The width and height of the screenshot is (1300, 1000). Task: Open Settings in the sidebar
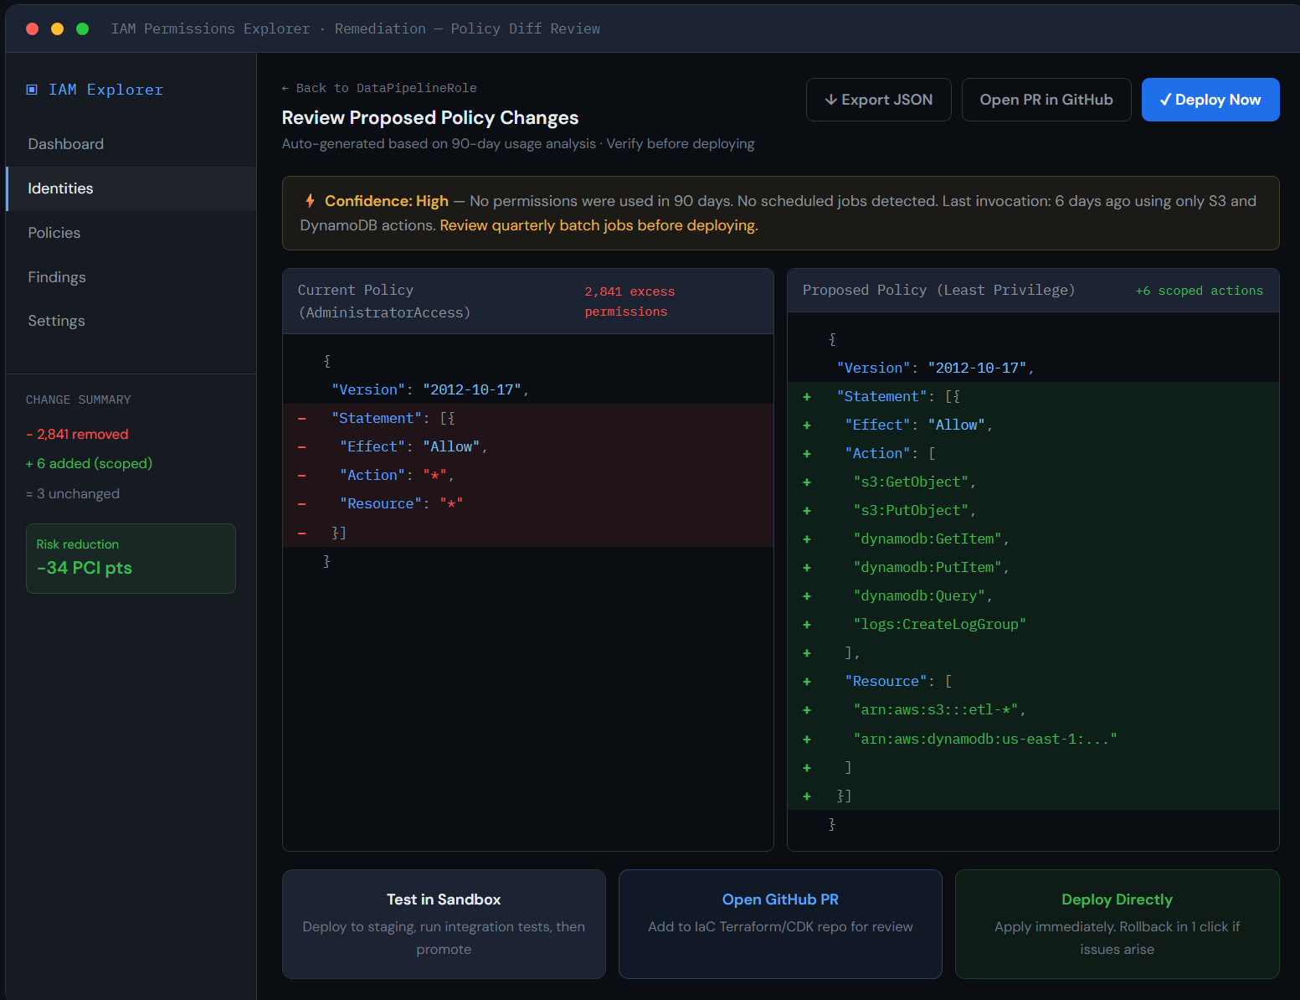pyautogui.click(x=131, y=321)
